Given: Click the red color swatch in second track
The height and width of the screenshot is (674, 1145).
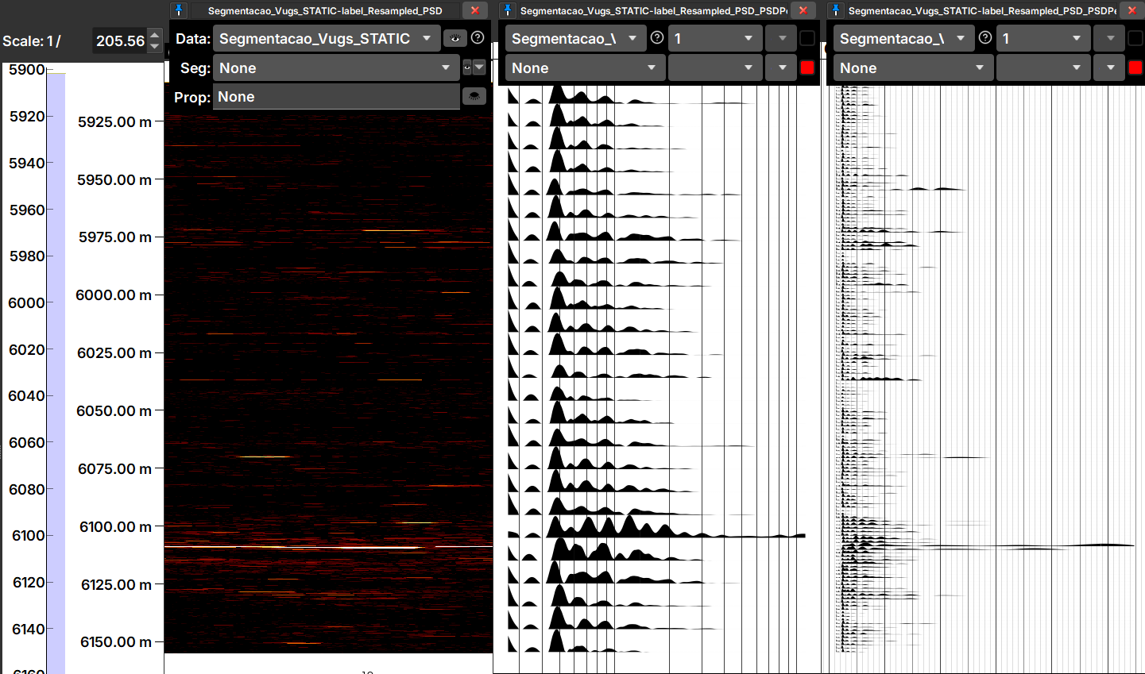Looking at the screenshot, I should coord(807,68).
